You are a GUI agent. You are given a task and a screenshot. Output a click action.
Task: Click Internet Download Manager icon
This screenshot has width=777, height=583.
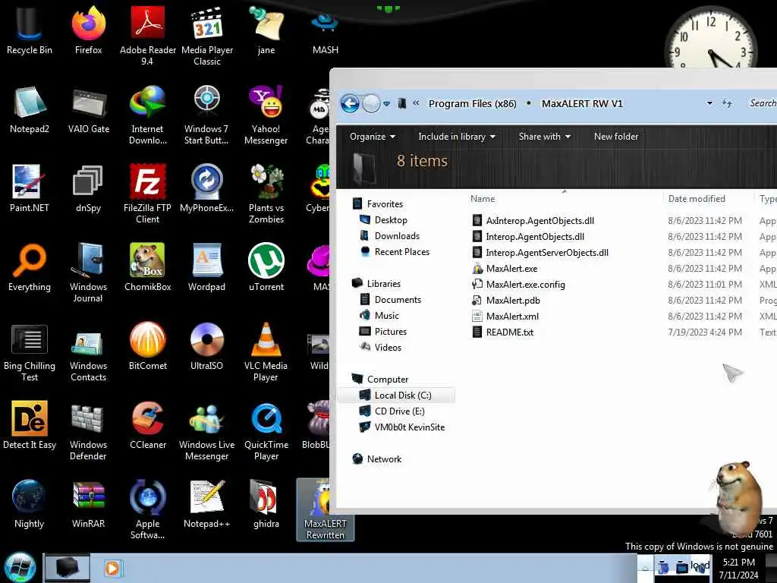tap(148, 115)
